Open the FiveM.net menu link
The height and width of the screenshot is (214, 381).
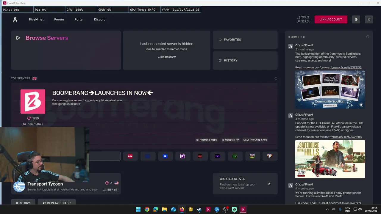click(36, 19)
